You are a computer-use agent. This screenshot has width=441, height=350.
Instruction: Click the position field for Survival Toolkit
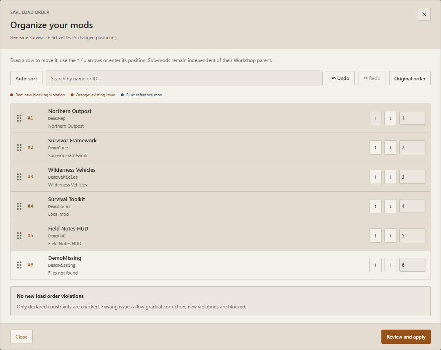pyautogui.click(x=412, y=206)
